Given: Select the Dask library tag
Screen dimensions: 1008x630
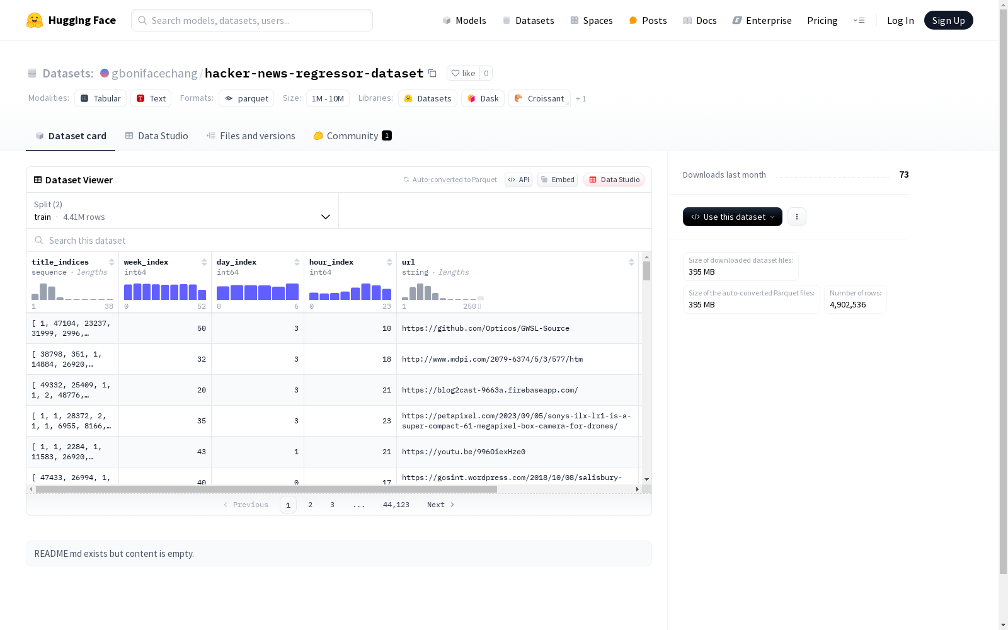Looking at the screenshot, I should click(483, 98).
